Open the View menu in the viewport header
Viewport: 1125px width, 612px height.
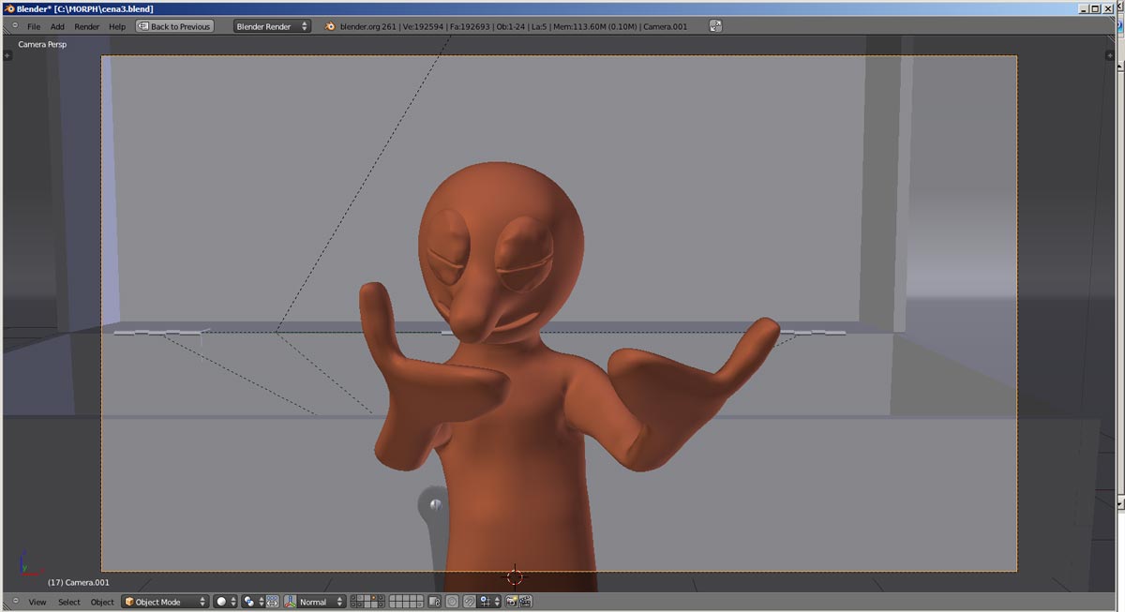[37, 601]
